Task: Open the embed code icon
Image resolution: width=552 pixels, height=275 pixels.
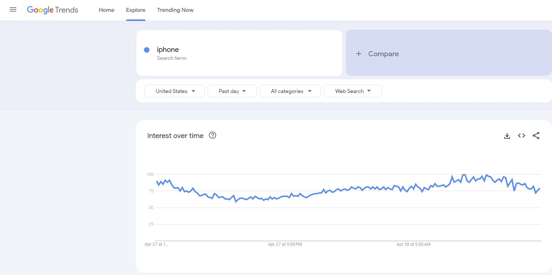Action: (521, 136)
